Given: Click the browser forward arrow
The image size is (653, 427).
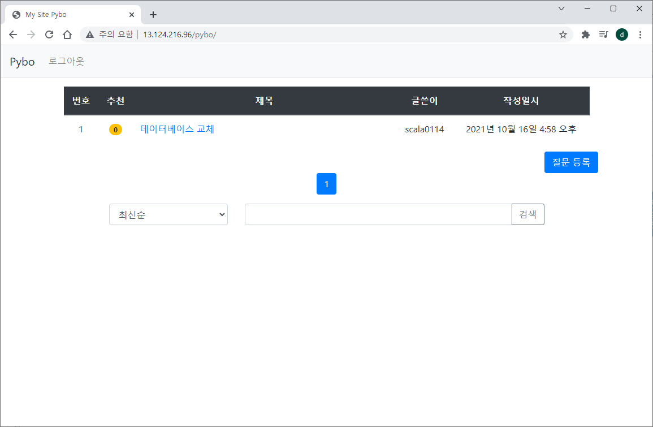Looking at the screenshot, I should click(x=31, y=34).
